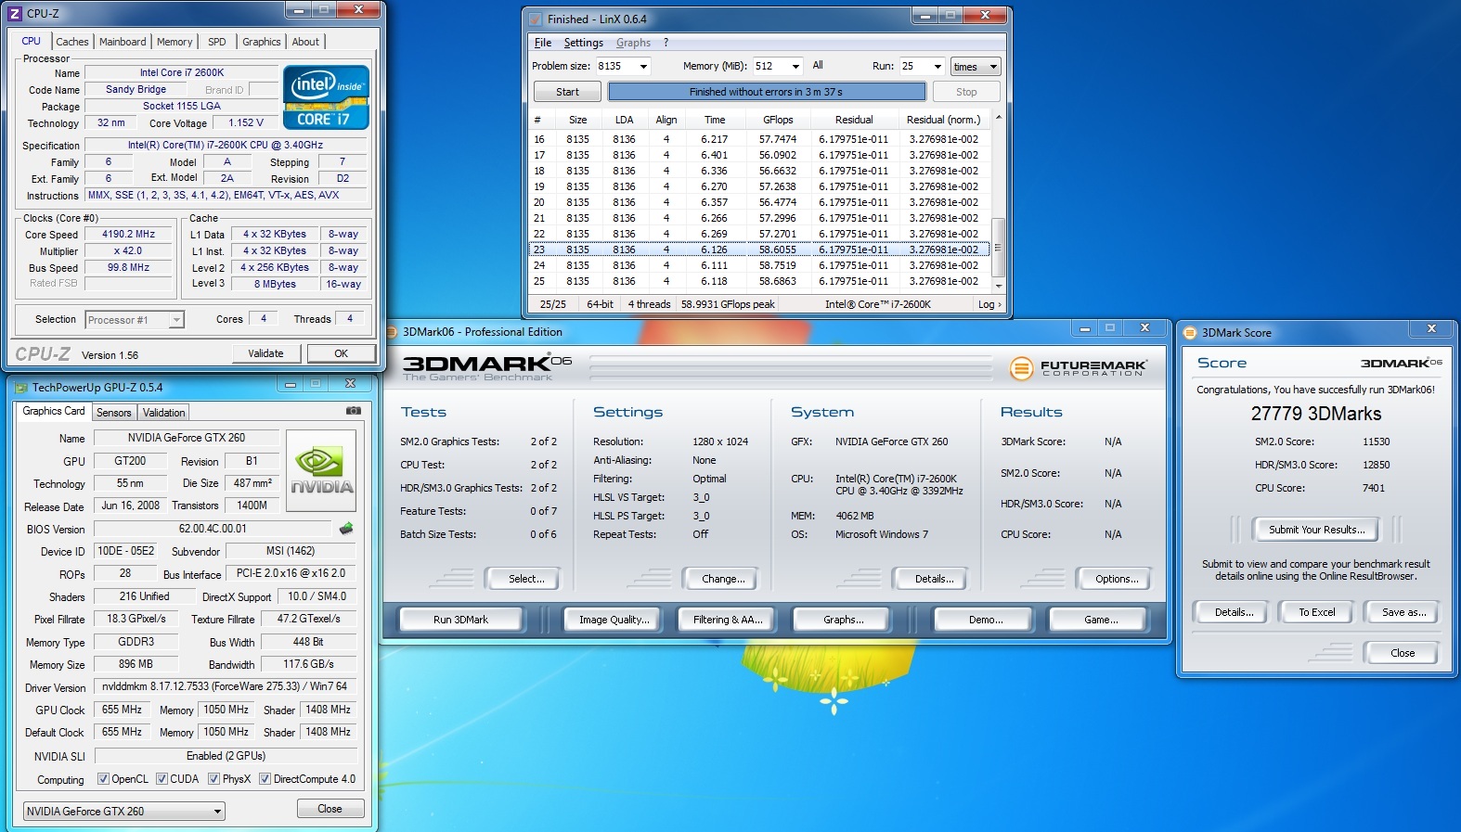Click the Game button in 3DMark06

click(x=1101, y=620)
